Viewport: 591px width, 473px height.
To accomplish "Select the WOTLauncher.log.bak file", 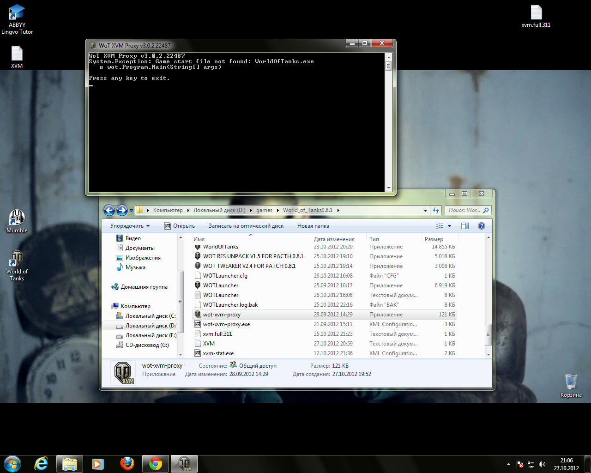I will pos(325,305).
